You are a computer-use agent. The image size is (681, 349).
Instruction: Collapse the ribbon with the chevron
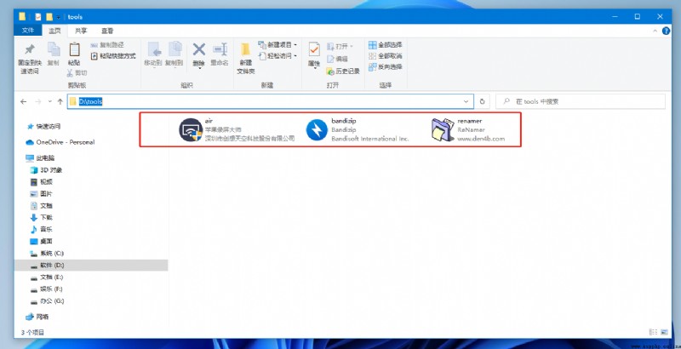pyautogui.click(x=655, y=31)
